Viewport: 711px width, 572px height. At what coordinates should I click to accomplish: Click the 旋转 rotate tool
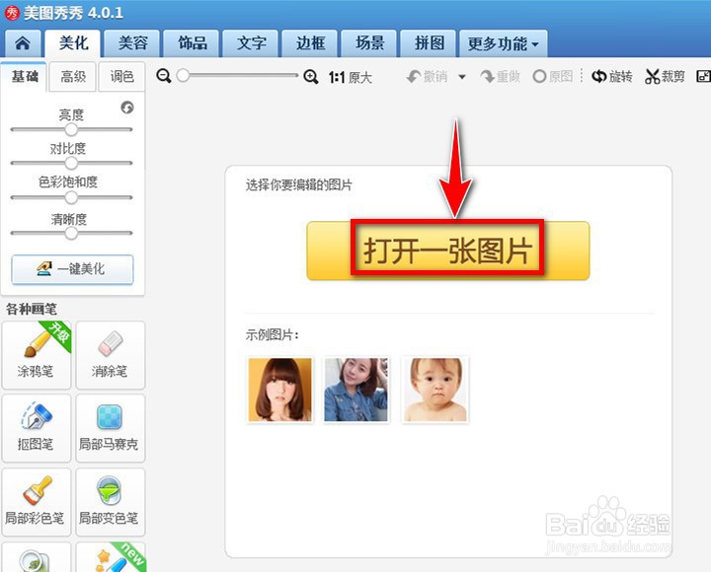pos(612,77)
